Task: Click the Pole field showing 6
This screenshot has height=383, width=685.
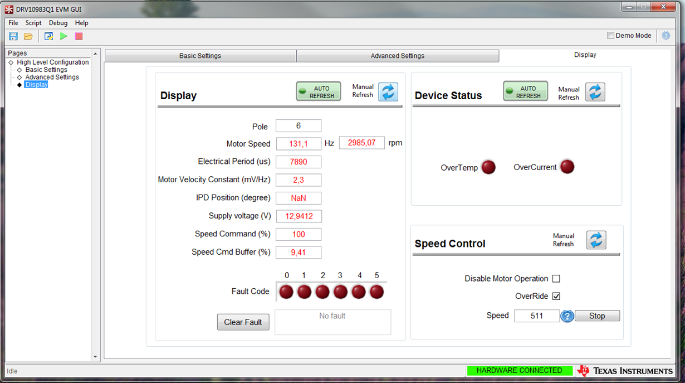Action: click(299, 126)
